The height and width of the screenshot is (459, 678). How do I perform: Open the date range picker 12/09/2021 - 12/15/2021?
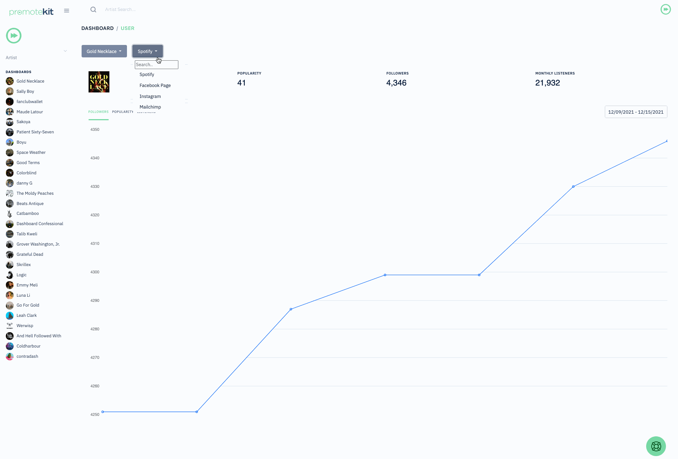(636, 112)
